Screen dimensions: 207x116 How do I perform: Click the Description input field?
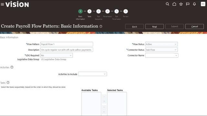click(x=67, y=50)
